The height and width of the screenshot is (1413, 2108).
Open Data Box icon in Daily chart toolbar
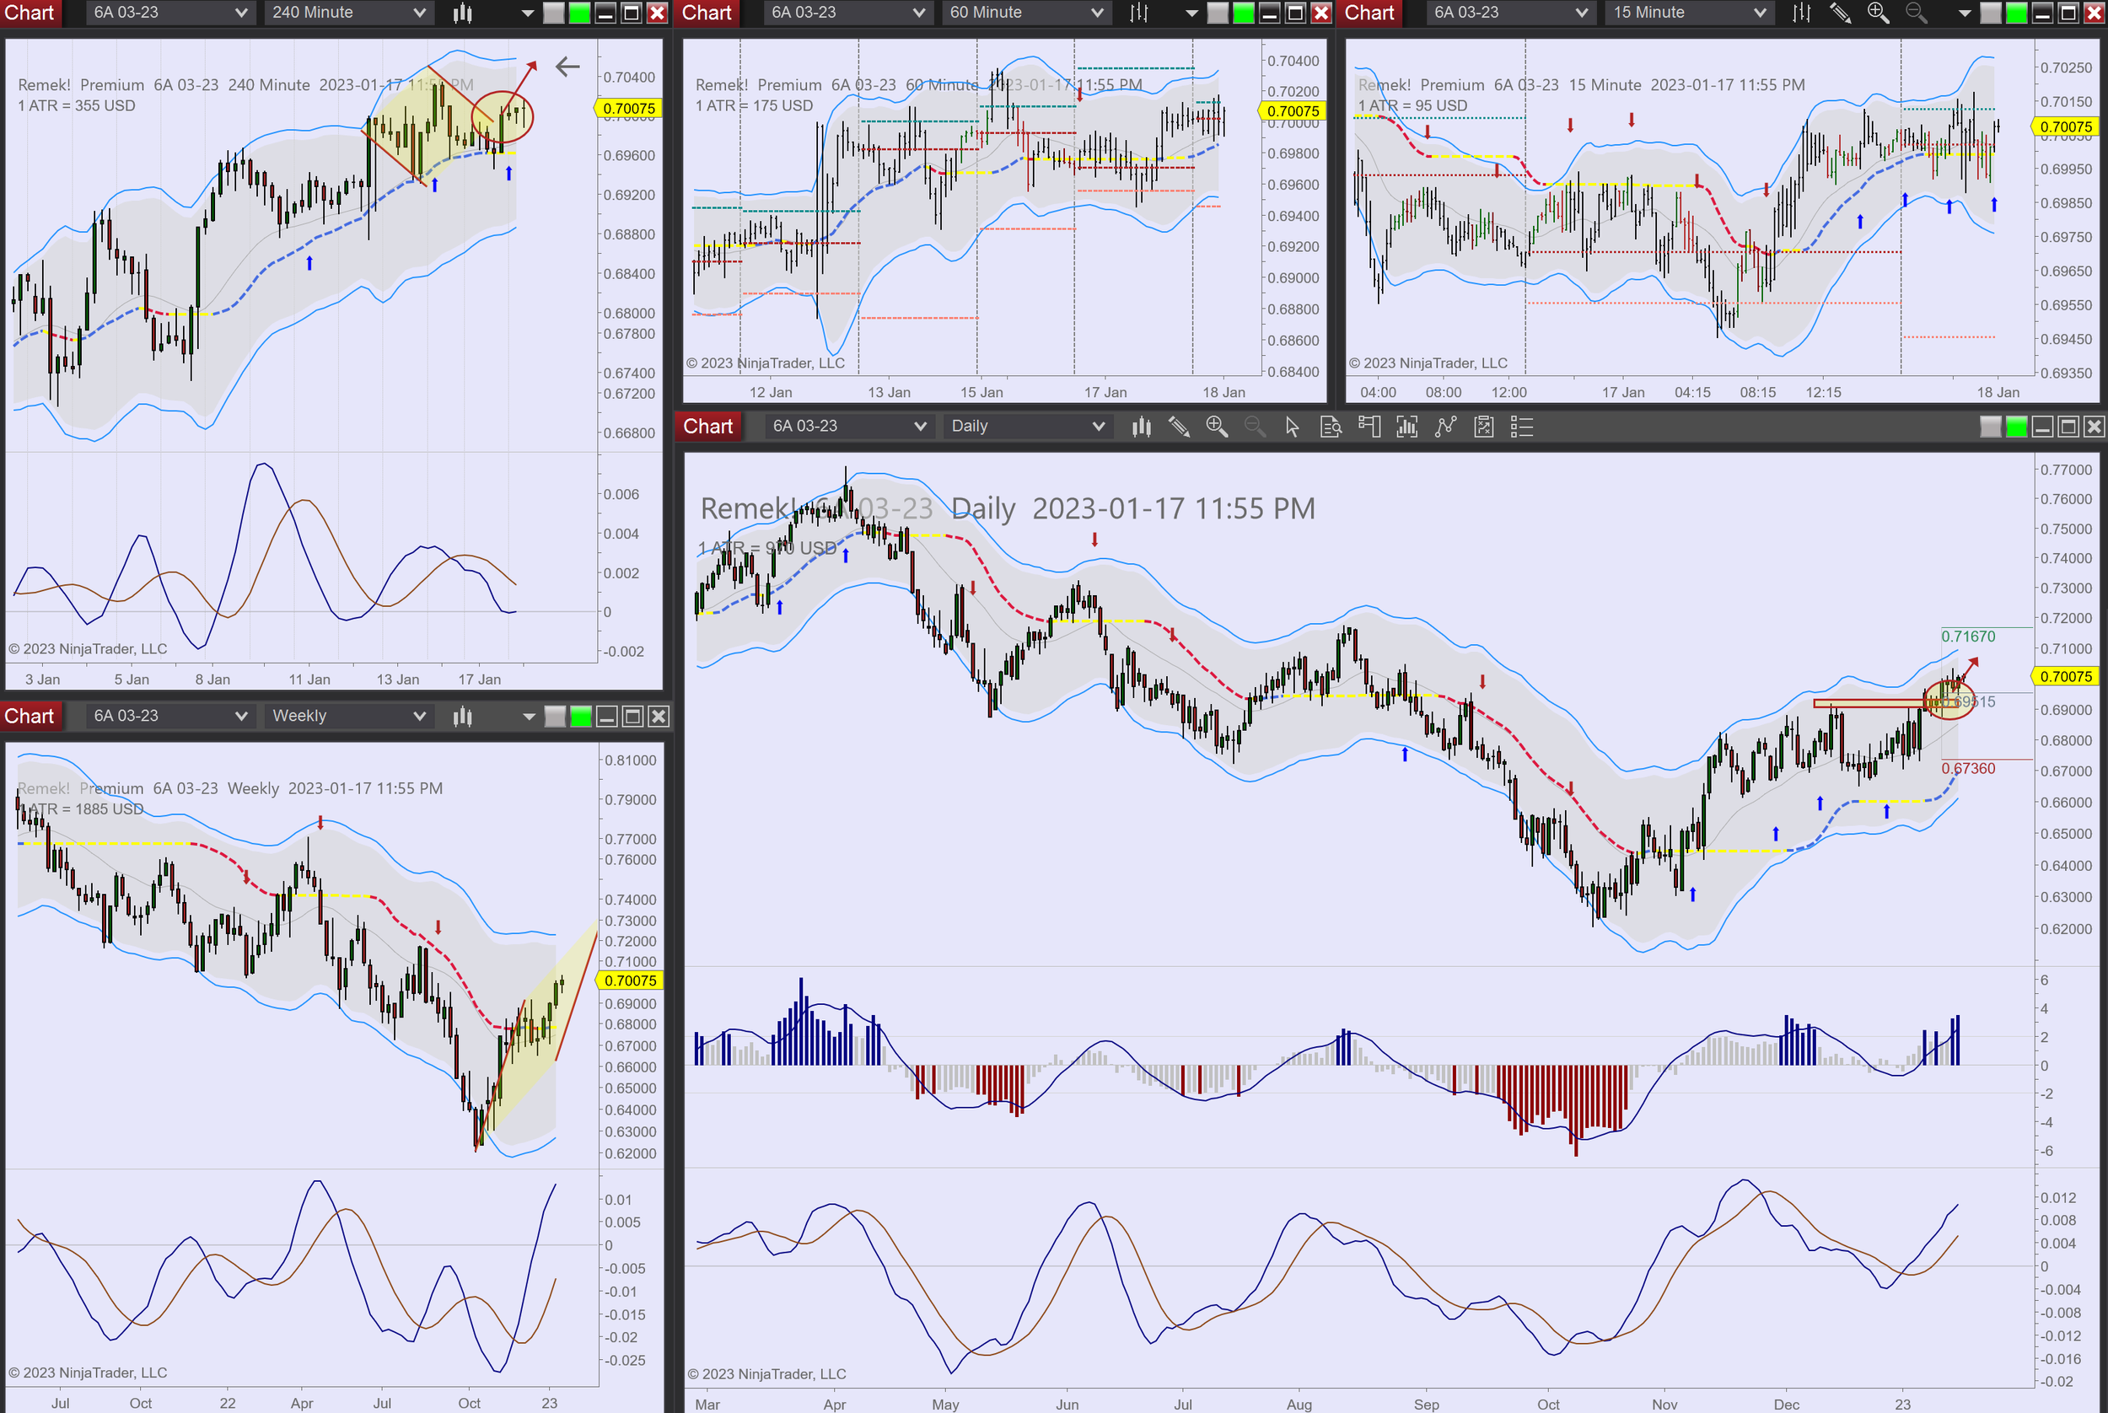(1331, 427)
